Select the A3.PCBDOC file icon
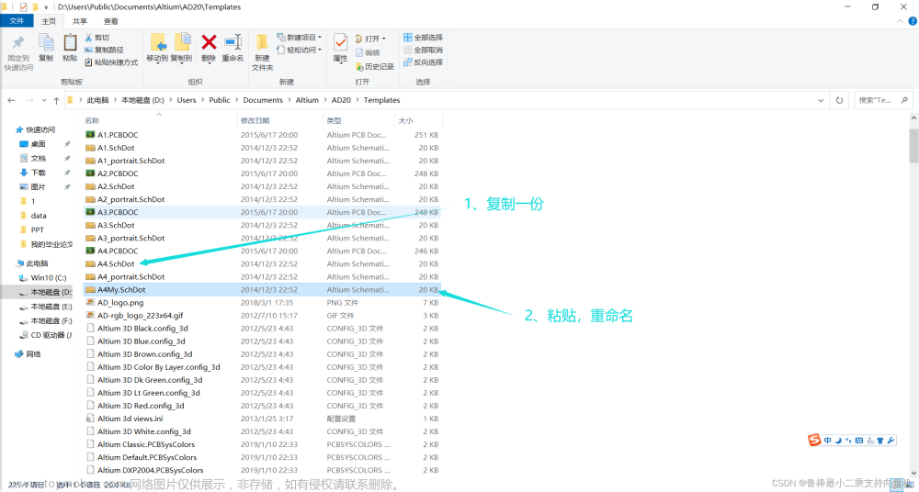The height and width of the screenshot is (492, 919). click(90, 212)
